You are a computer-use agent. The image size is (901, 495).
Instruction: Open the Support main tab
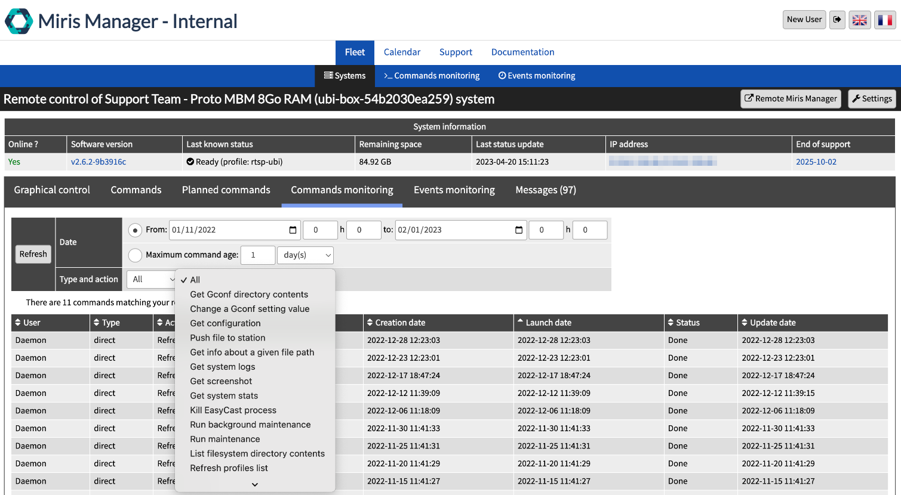click(x=456, y=52)
